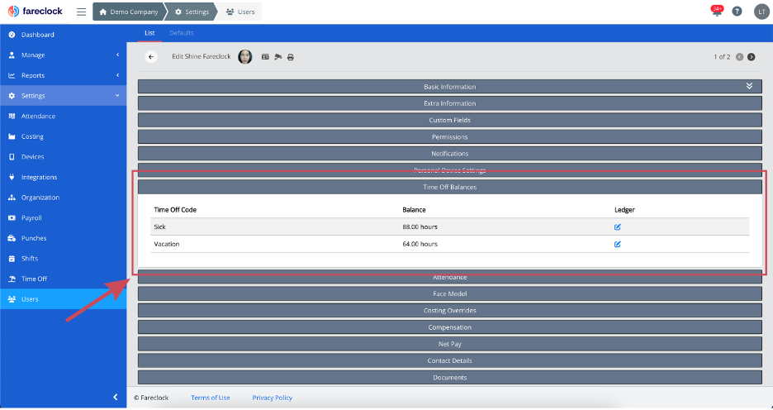The image size is (773, 410).
Task: Click the Fareclock logo
Action: pos(36,11)
